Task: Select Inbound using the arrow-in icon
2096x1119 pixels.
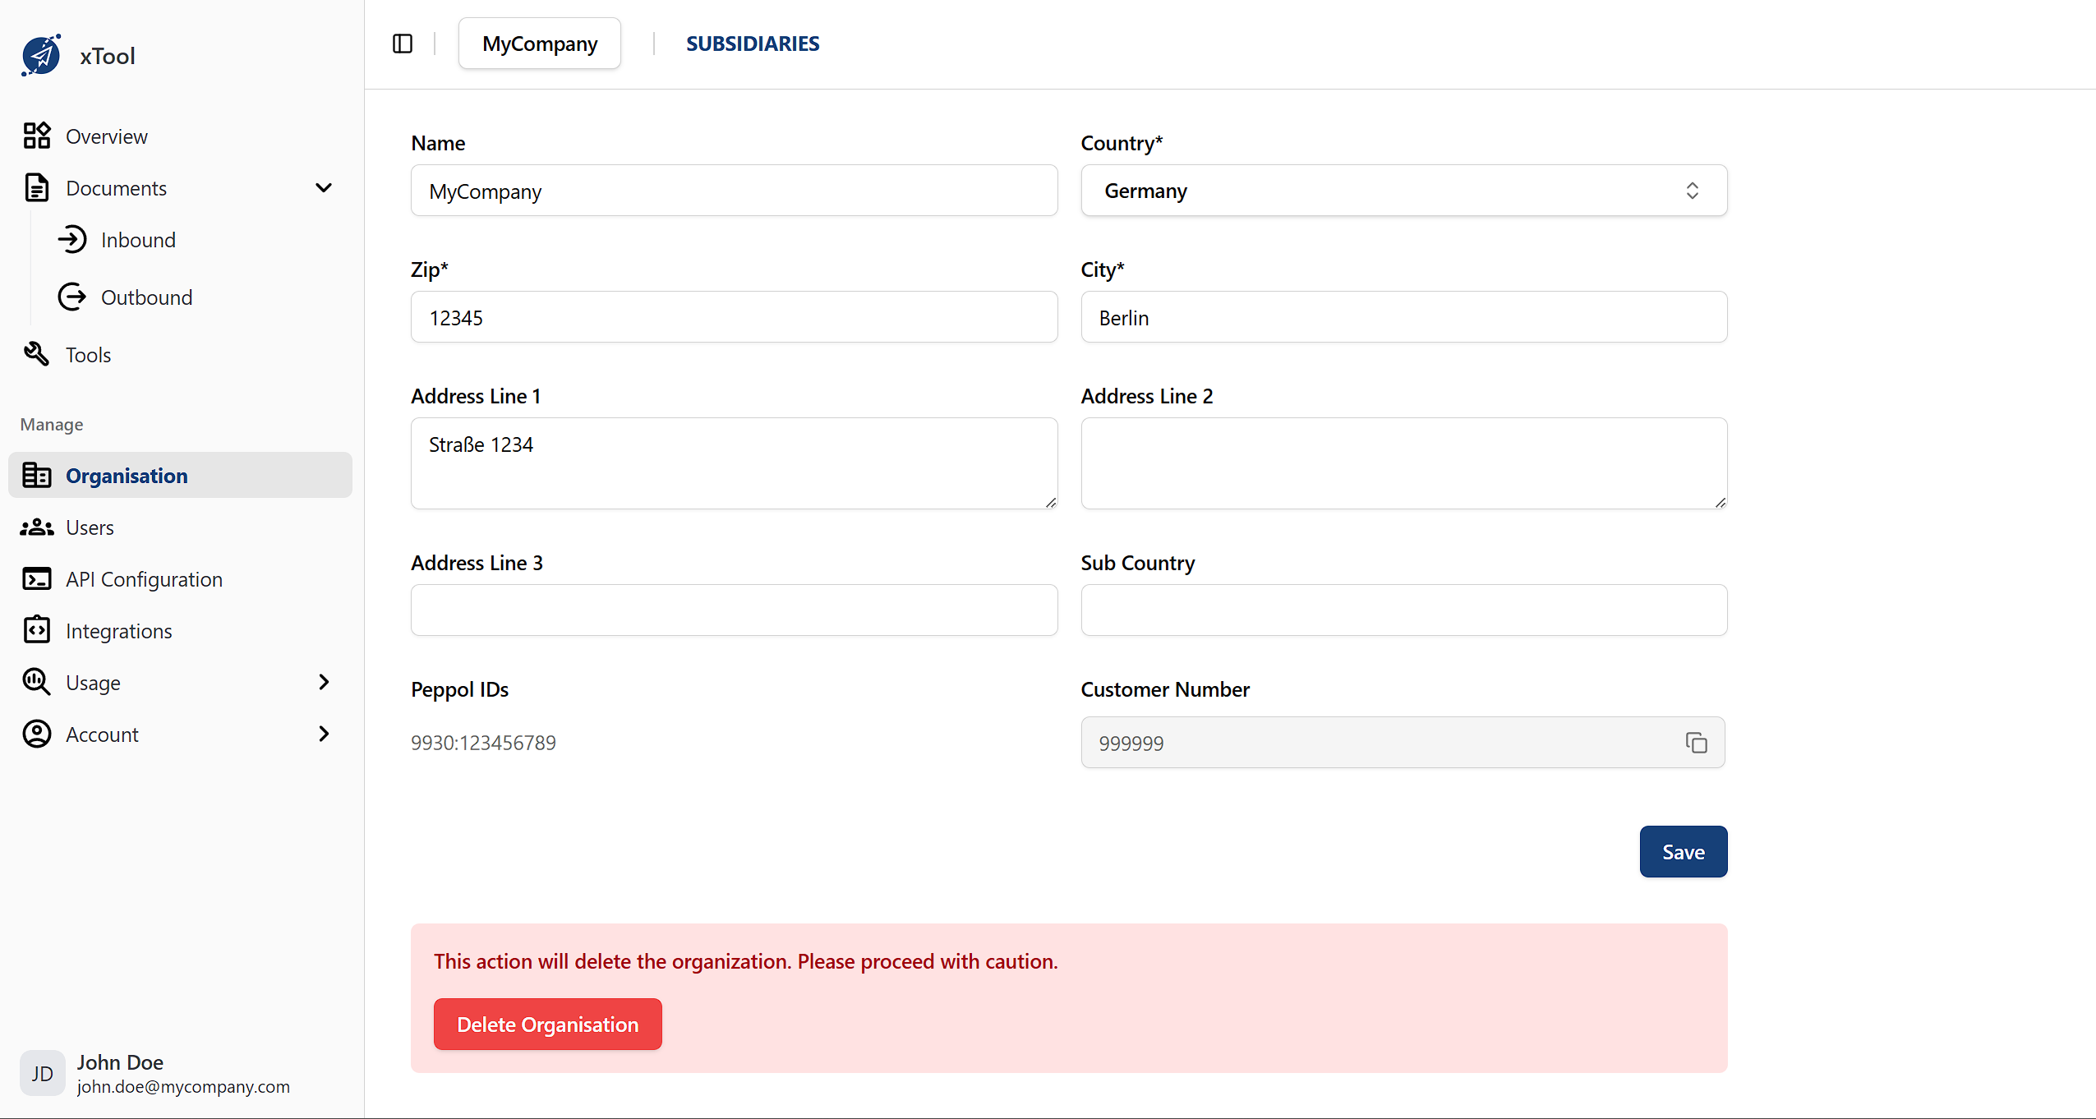Action: (x=74, y=239)
